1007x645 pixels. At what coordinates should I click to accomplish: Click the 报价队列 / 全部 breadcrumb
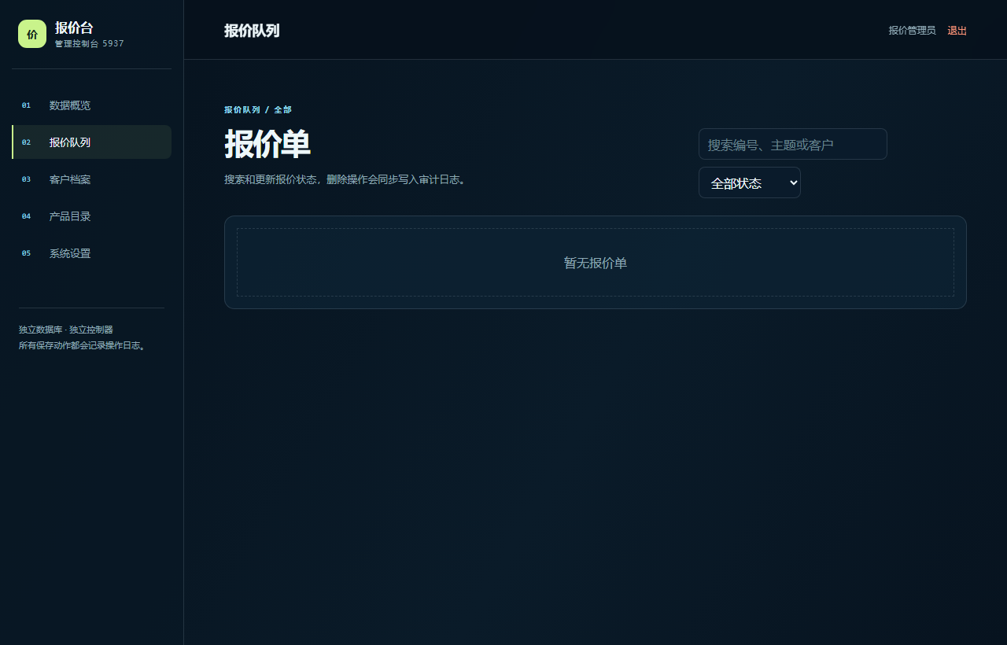[x=258, y=110]
